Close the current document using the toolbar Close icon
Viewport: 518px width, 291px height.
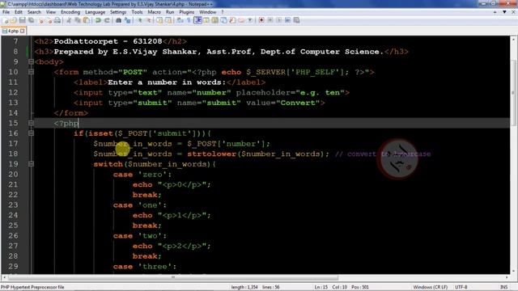pos(41,20)
